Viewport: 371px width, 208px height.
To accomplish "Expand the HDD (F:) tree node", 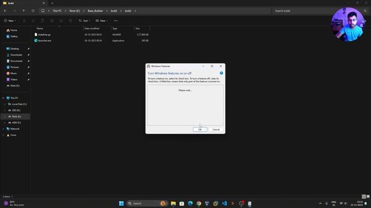I will pos(5,122).
